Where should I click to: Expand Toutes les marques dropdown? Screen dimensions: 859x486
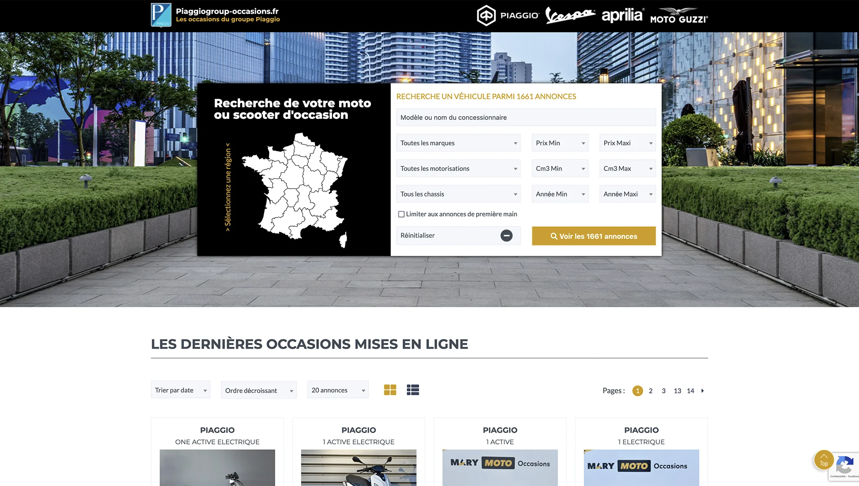(x=458, y=143)
